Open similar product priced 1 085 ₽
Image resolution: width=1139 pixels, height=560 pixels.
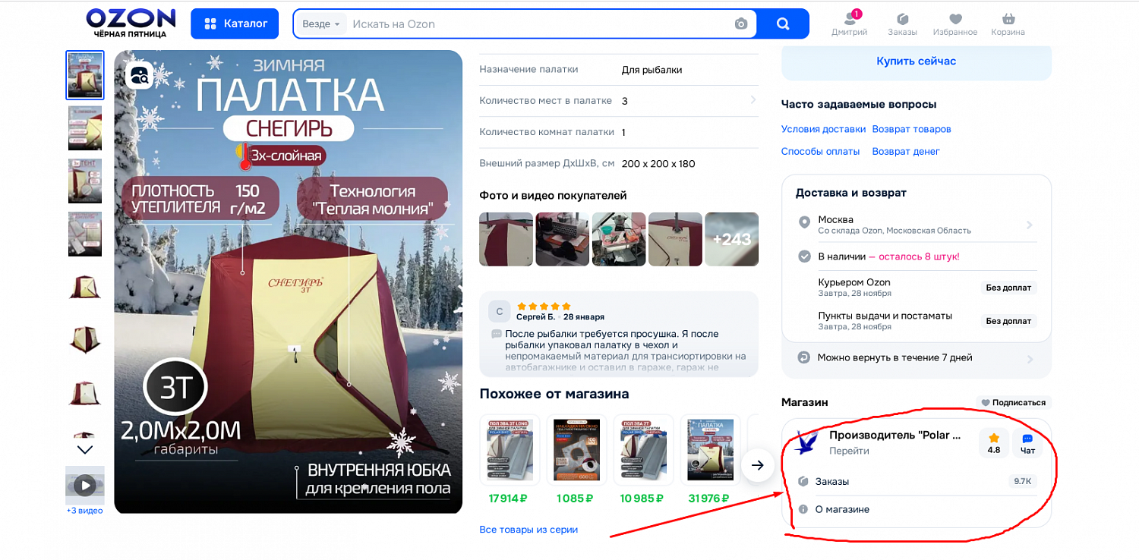576,460
